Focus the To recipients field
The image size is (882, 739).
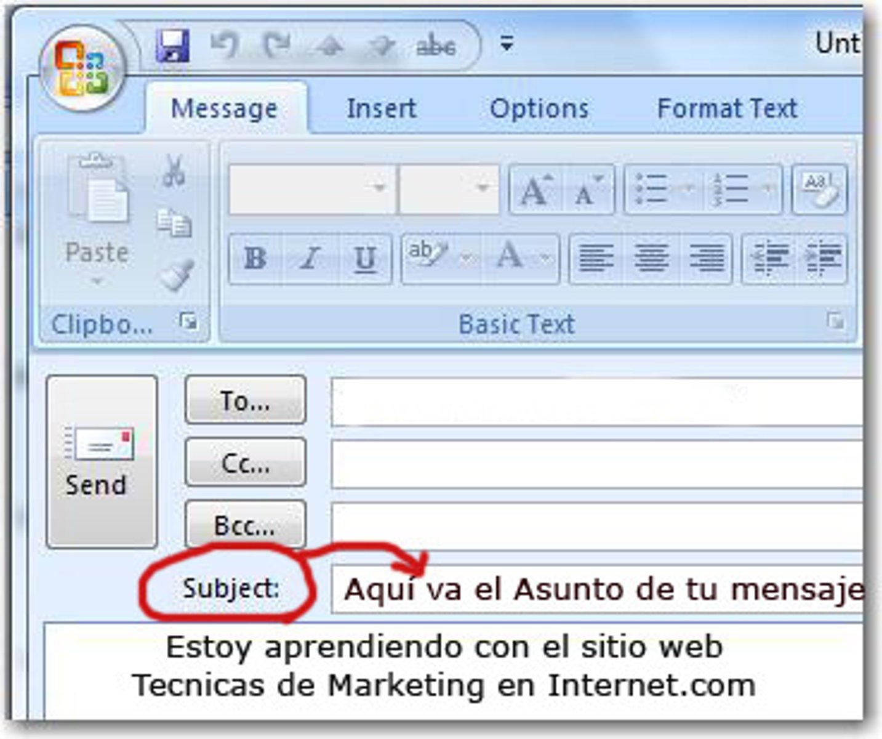[x=597, y=402]
